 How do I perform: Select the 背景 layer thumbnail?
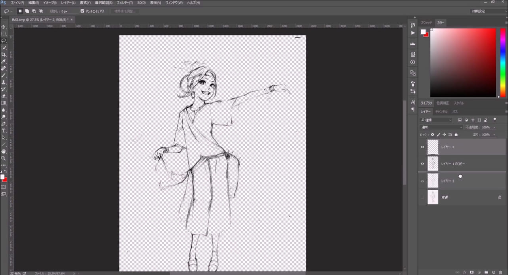click(x=433, y=197)
